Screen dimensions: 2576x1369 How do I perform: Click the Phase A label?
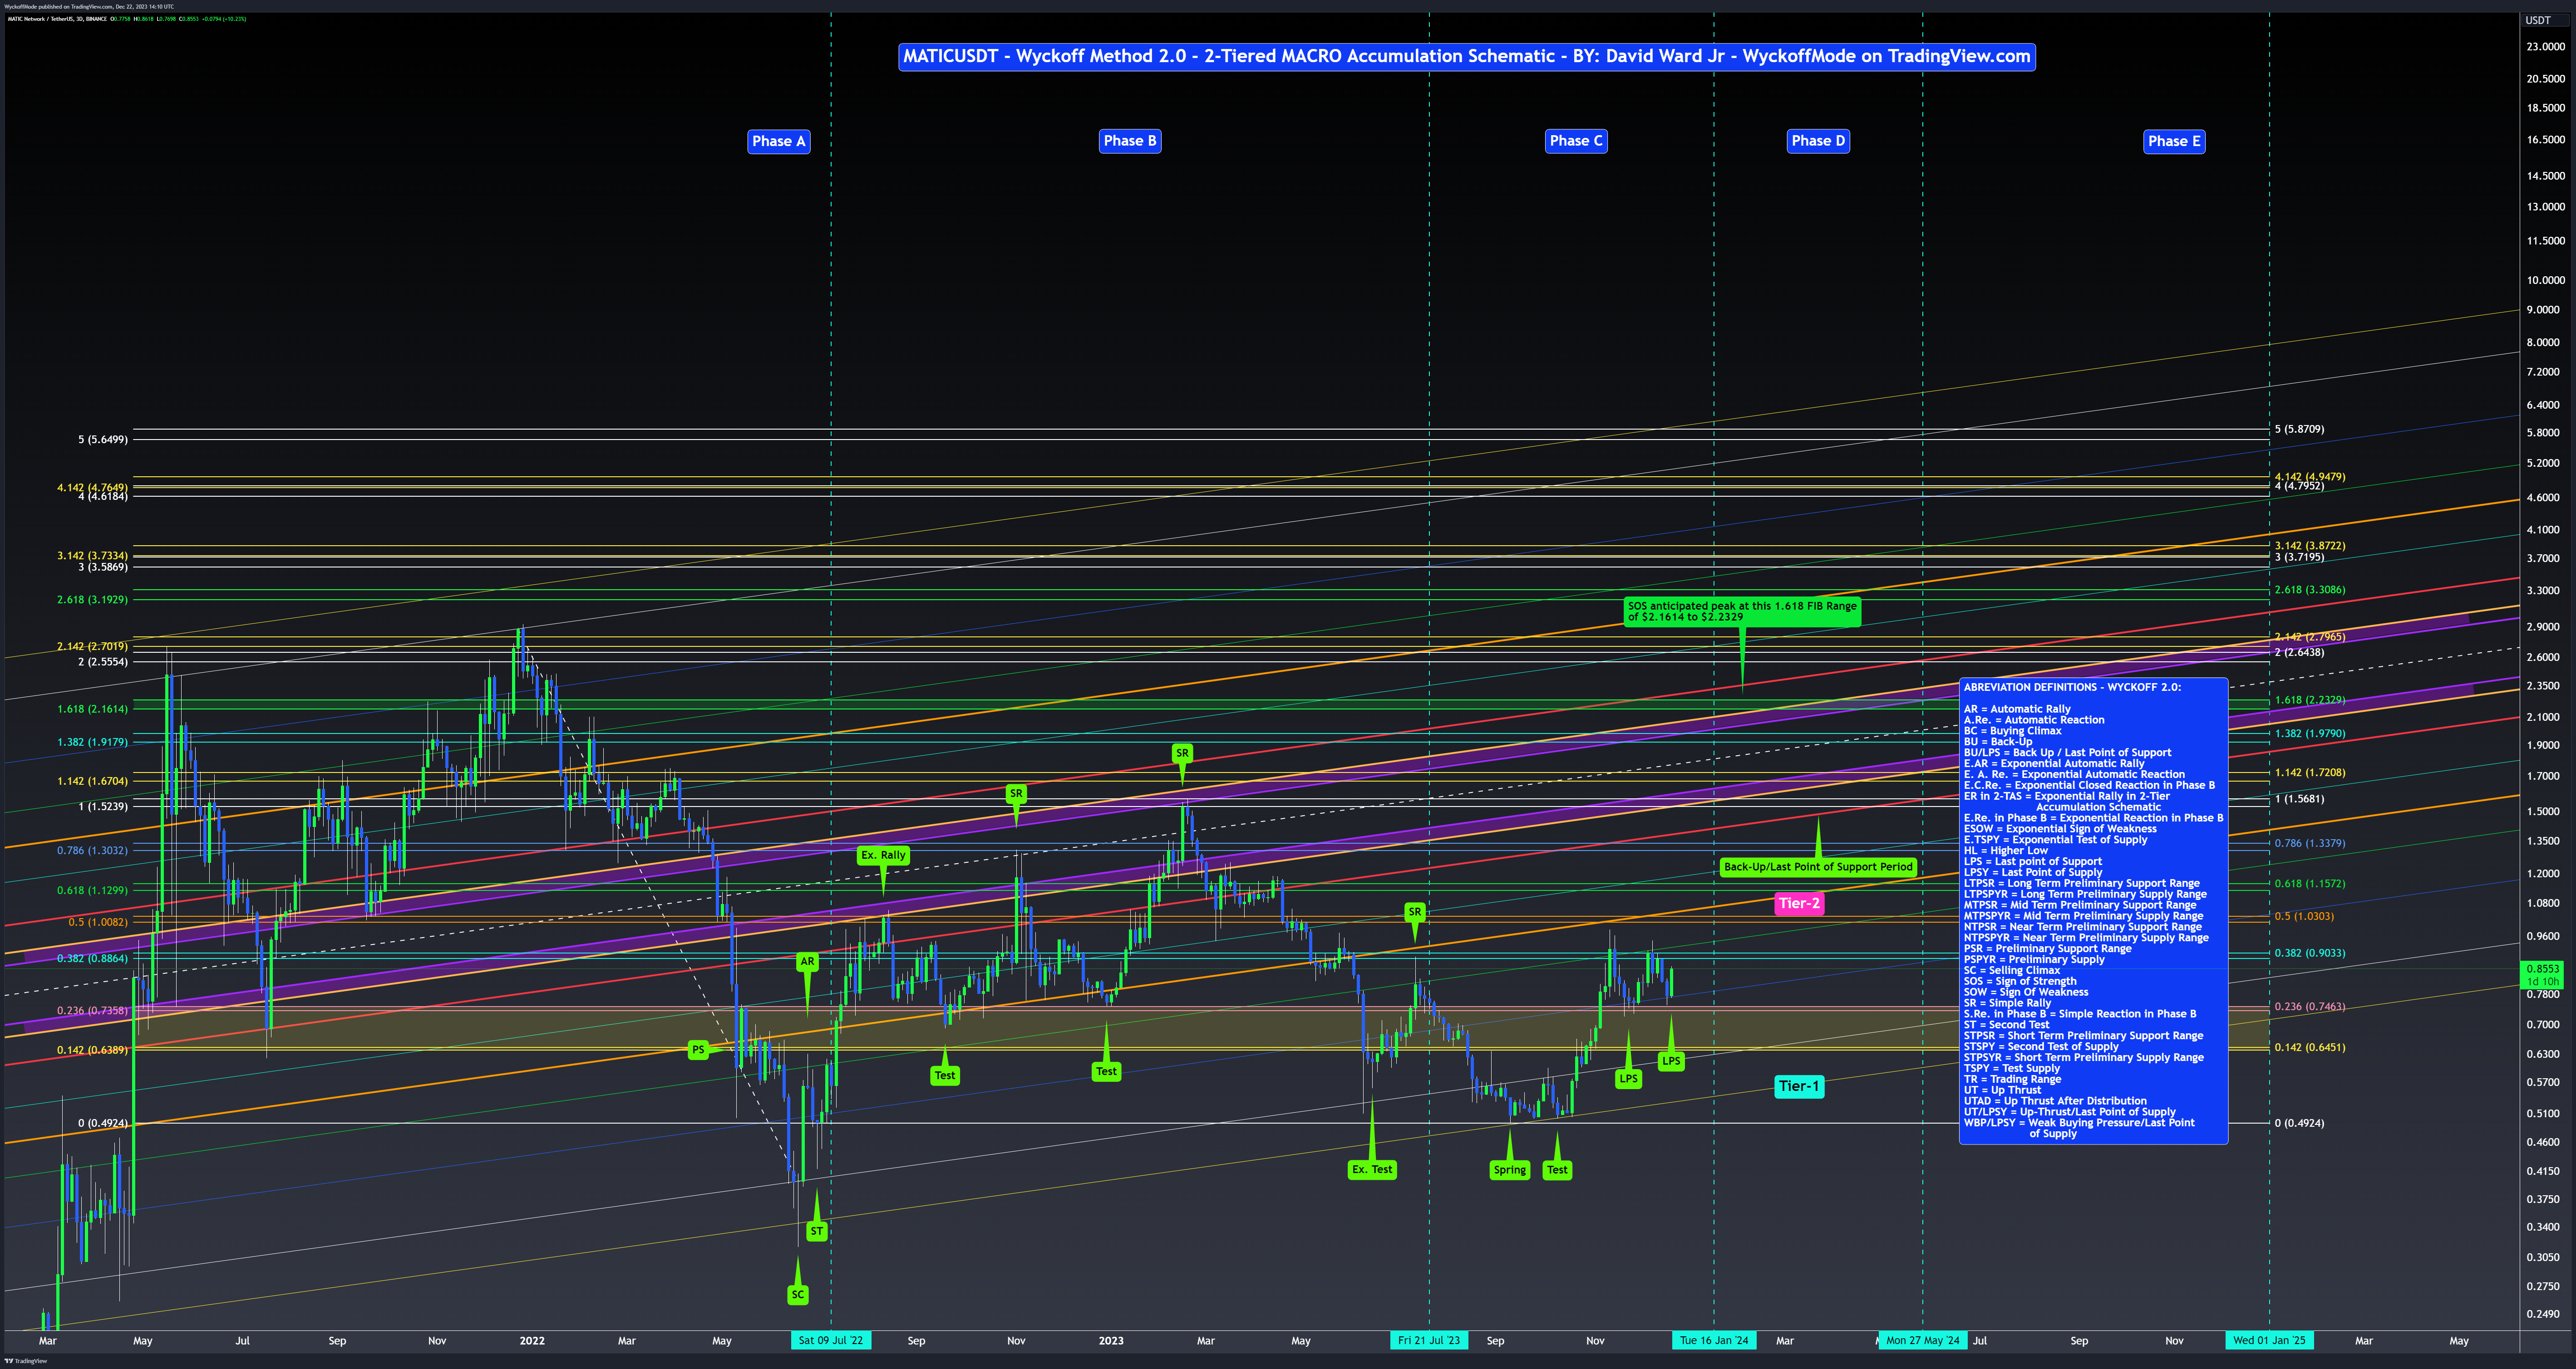(778, 141)
